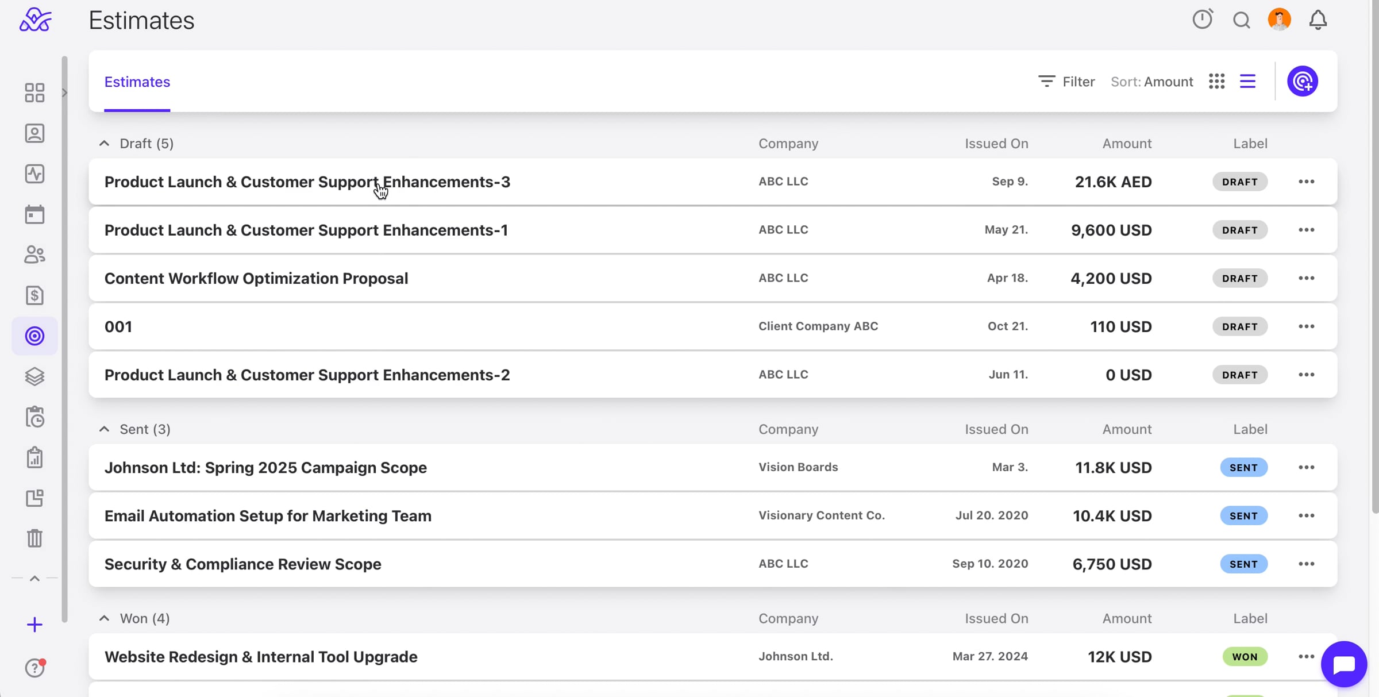Create a new estimate with purple button
The width and height of the screenshot is (1379, 697).
point(1303,81)
